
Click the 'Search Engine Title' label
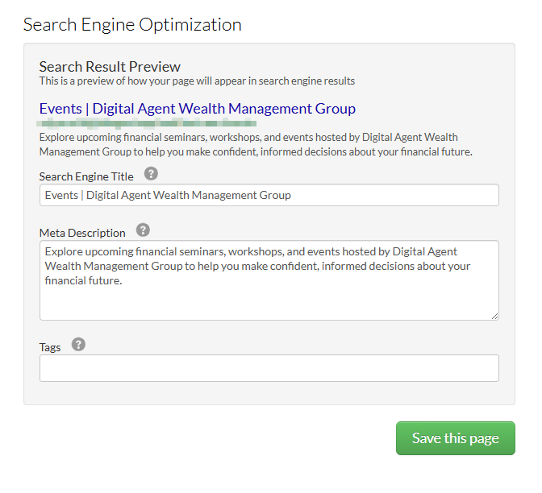pyautogui.click(x=86, y=176)
